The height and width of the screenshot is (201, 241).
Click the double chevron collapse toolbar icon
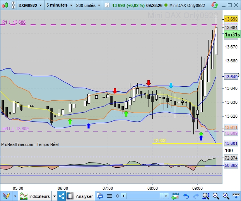118,196
